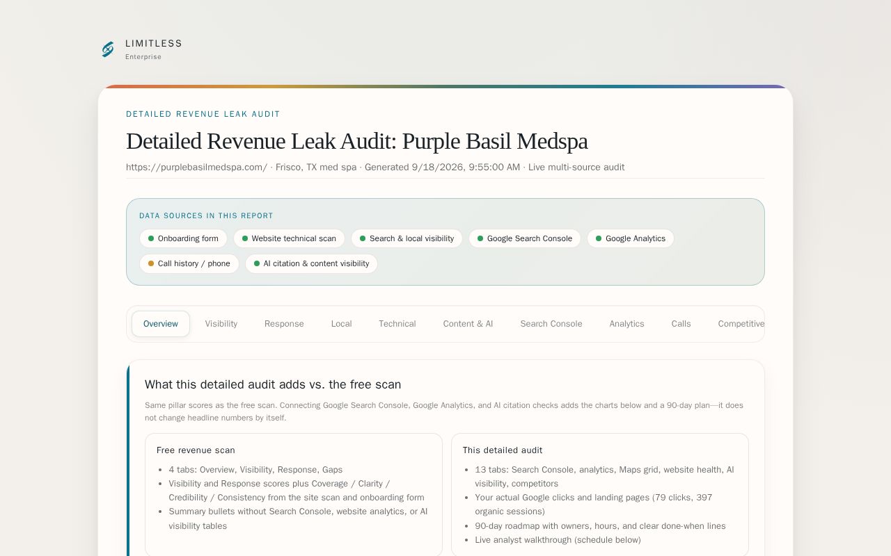Click the LIMITLESS brand name
Screen dimensions: 891x556
(154, 43)
